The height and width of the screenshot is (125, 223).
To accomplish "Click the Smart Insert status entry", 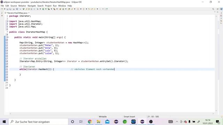I will [x=129, y=117].
